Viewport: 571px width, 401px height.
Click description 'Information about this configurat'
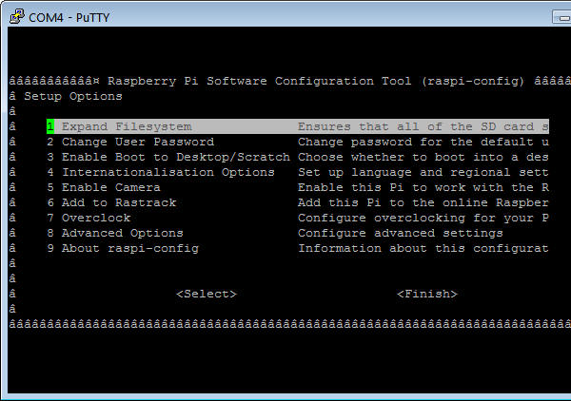click(423, 248)
